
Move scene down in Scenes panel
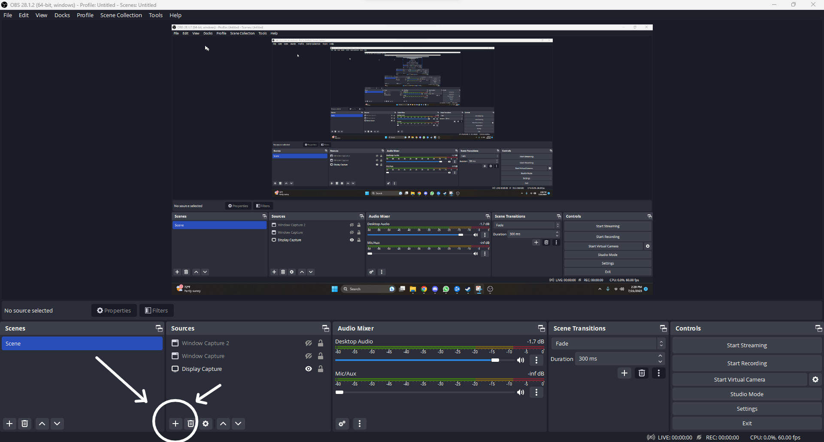click(x=57, y=424)
